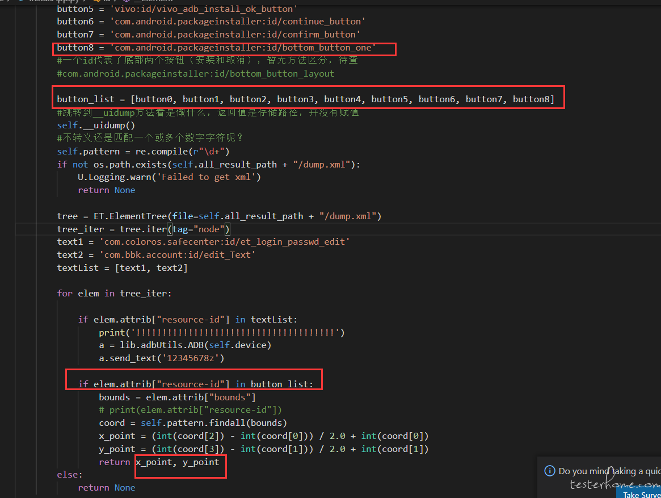
Task: Click button4 inside the button_list array
Action: pyautogui.click(x=342, y=99)
